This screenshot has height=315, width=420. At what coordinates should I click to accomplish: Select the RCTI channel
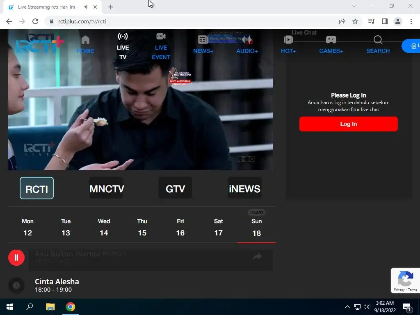coord(37,188)
